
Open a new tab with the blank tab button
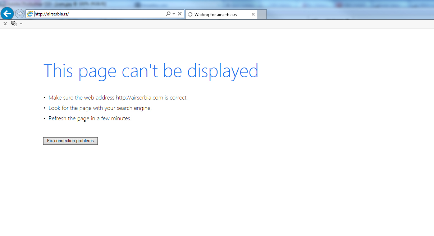[x=262, y=15]
